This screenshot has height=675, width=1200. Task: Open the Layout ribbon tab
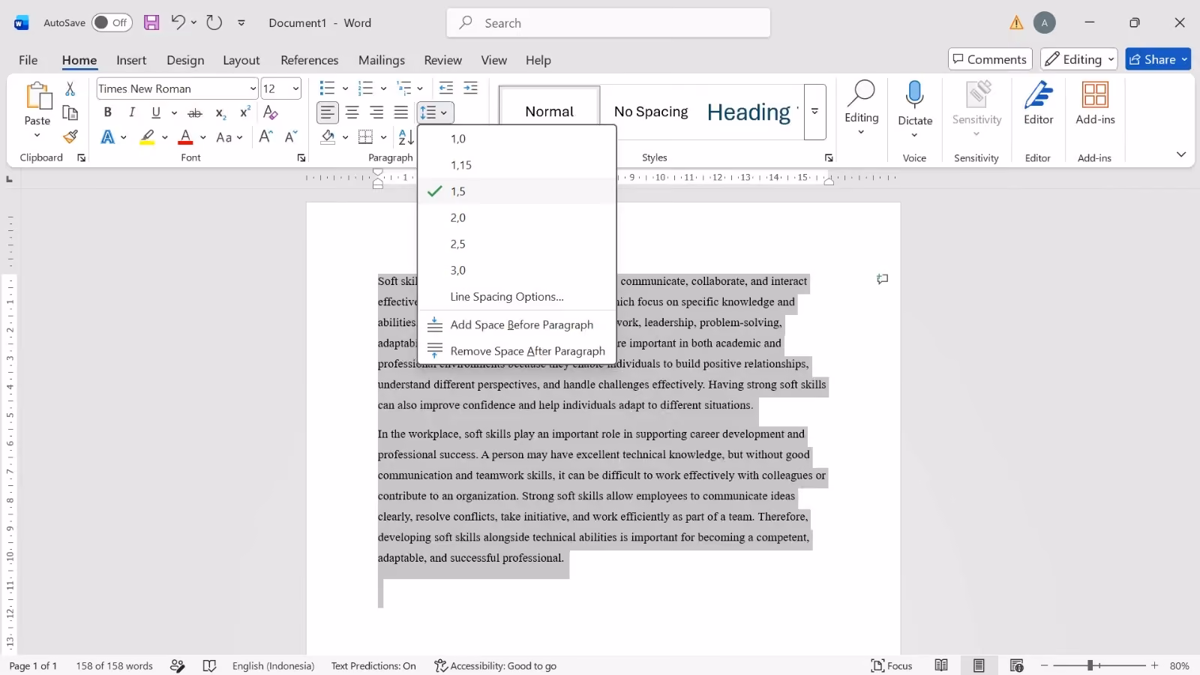241,60
